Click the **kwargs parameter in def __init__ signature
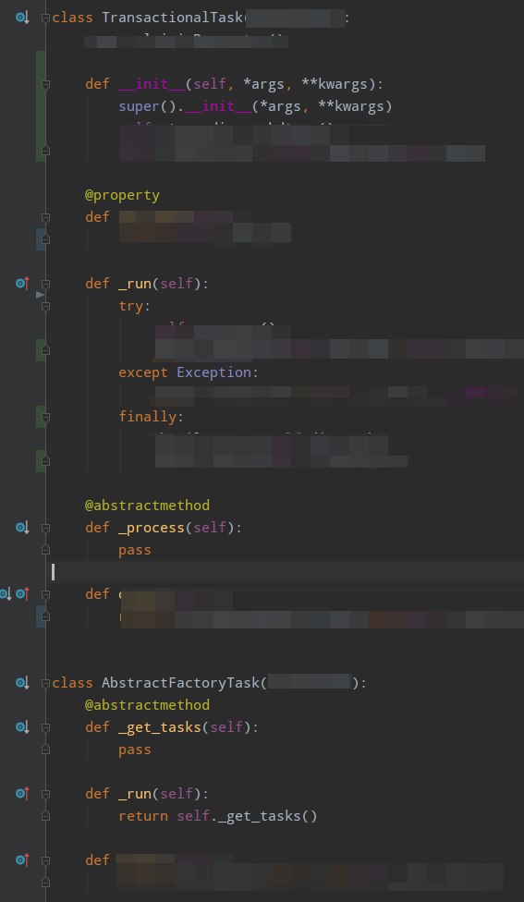The width and height of the screenshot is (524, 902). coord(335,85)
